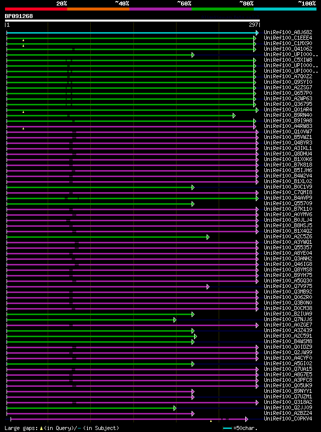
Task: Click the arrowhead ending the Q7NJJ6 alignment
Action: pyautogui.click(x=175, y=320)
